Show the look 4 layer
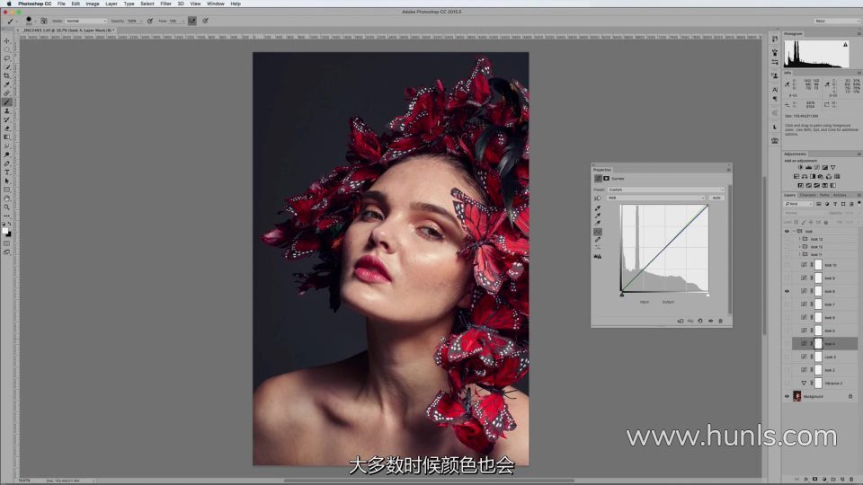 [x=787, y=344]
